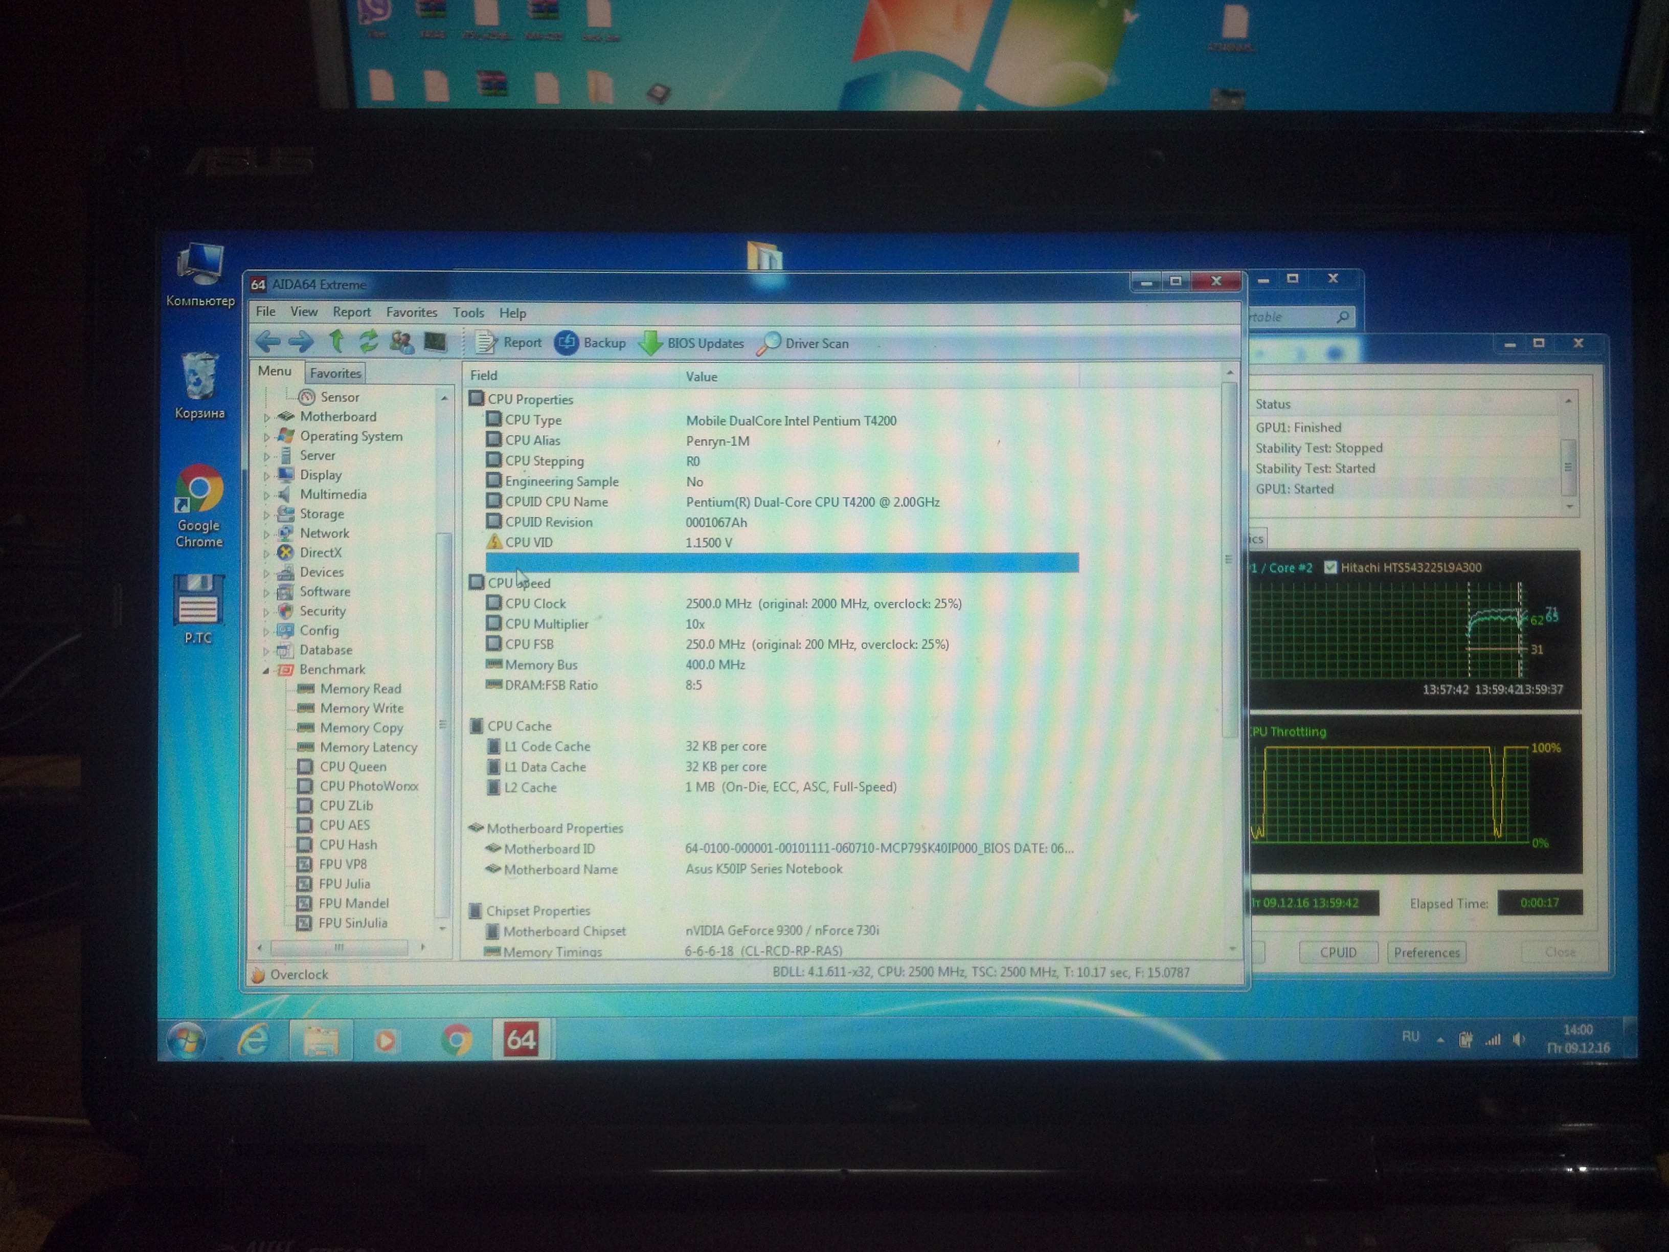1669x1252 pixels.
Task: Check for BIOS Updates in toolbar
Action: [692, 343]
